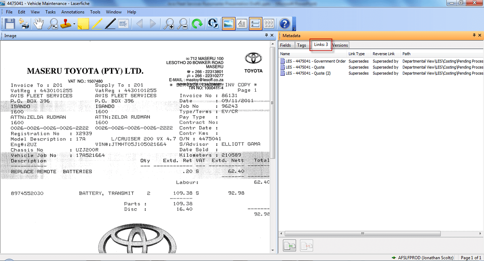Go to the next page arrow
The image size is (484, 261).
tap(153, 24)
